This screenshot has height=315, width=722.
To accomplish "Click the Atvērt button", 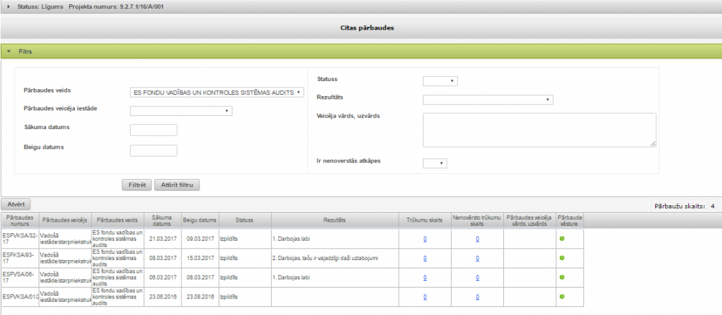I will click(x=16, y=205).
